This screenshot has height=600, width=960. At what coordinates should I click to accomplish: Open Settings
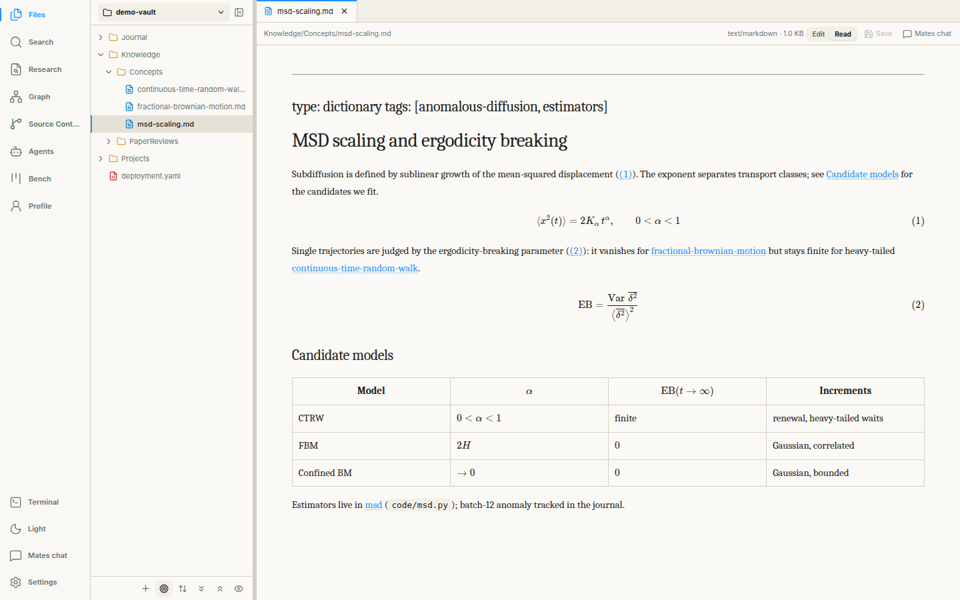(x=45, y=582)
